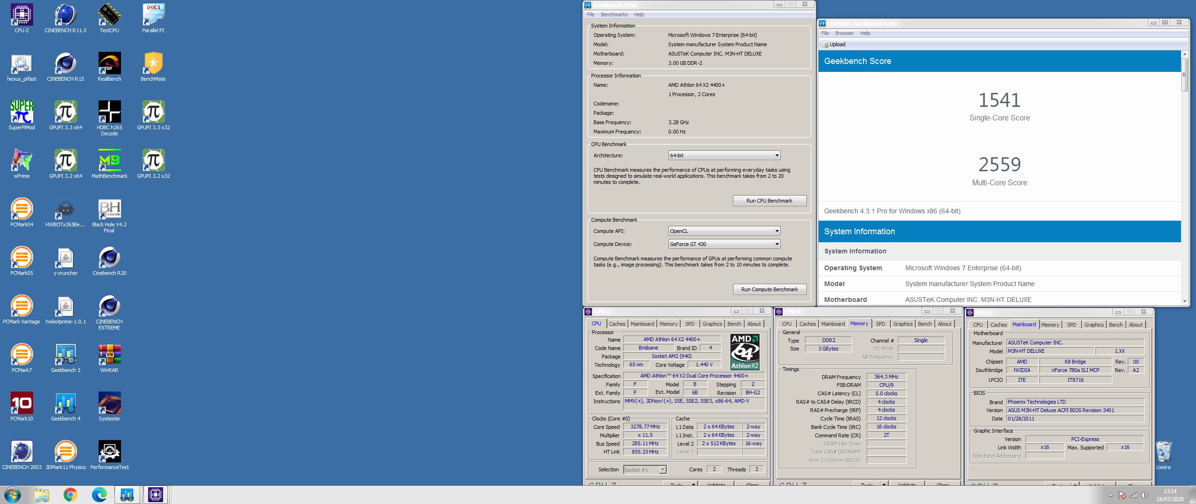This screenshot has width=1196, height=504.
Task: Open Geekbench 4 desktop shortcut
Action: [x=65, y=406]
